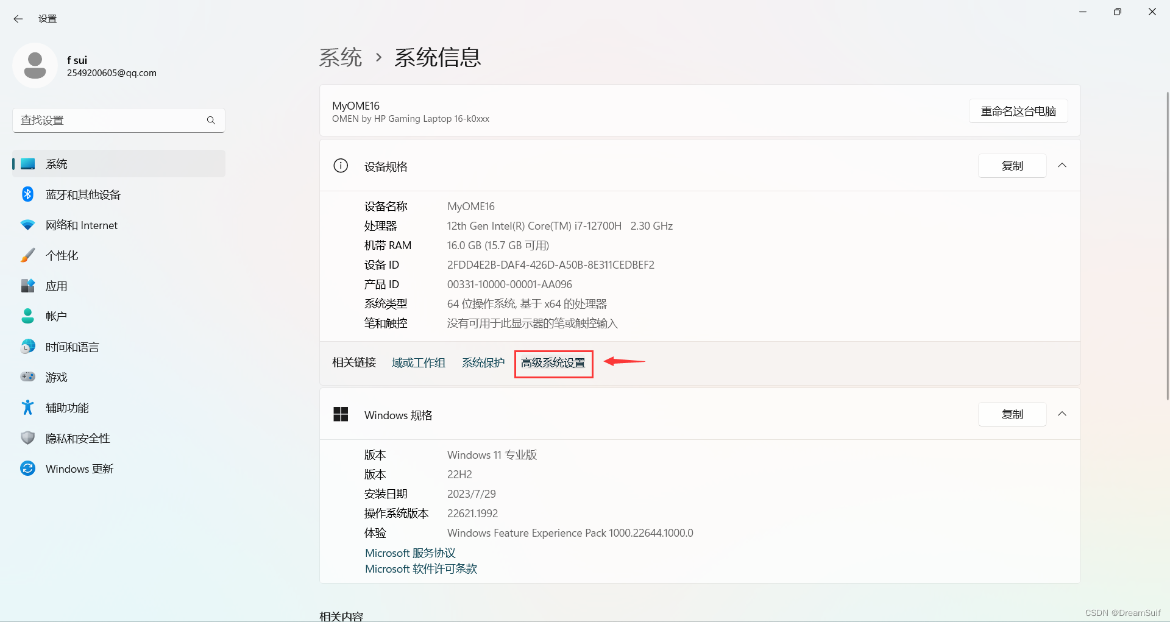Click the 辅助功能 accessibility icon
This screenshot has width=1170, height=622.
[x=28, y=408]
